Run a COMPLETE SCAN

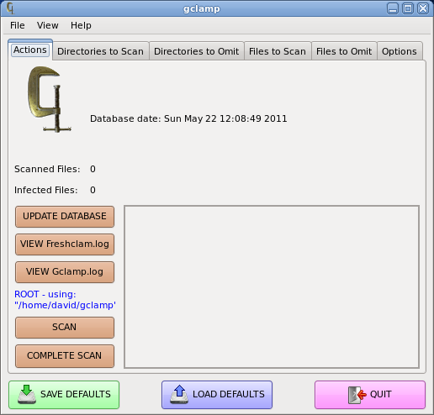click(x=65, y=356)
